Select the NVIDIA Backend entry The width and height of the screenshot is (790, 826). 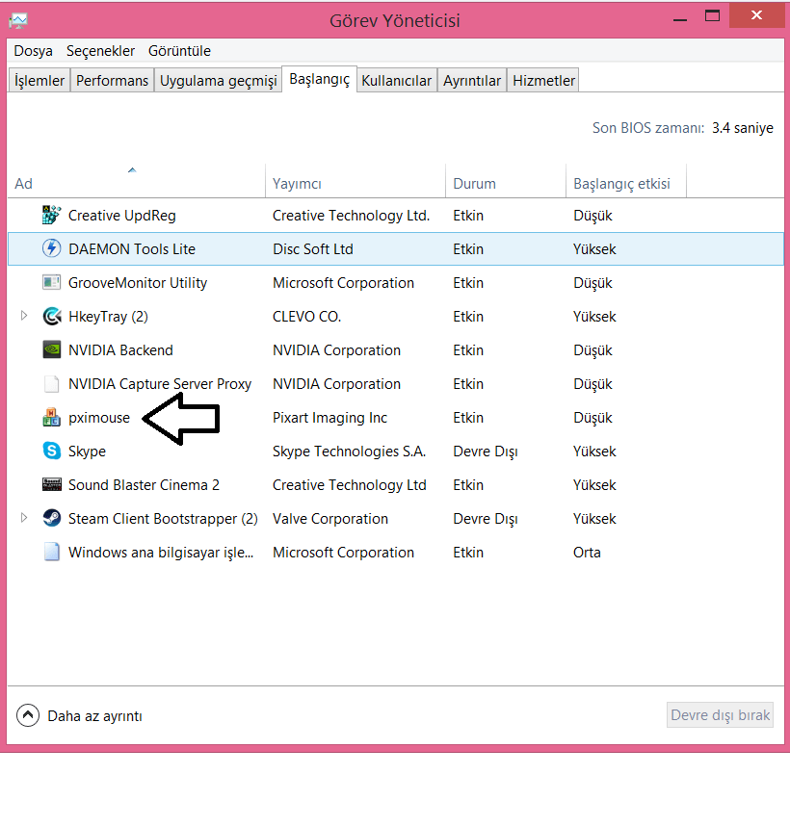coord(120,350)
